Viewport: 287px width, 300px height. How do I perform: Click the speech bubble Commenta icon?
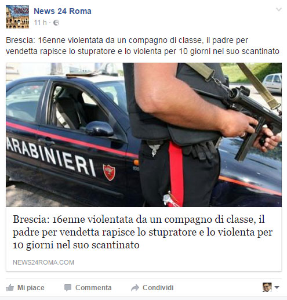tap(68, 288)
